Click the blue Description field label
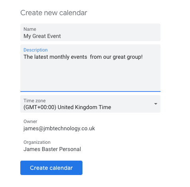The width and height of the screenshot is (190, 187). pos(35,50)
